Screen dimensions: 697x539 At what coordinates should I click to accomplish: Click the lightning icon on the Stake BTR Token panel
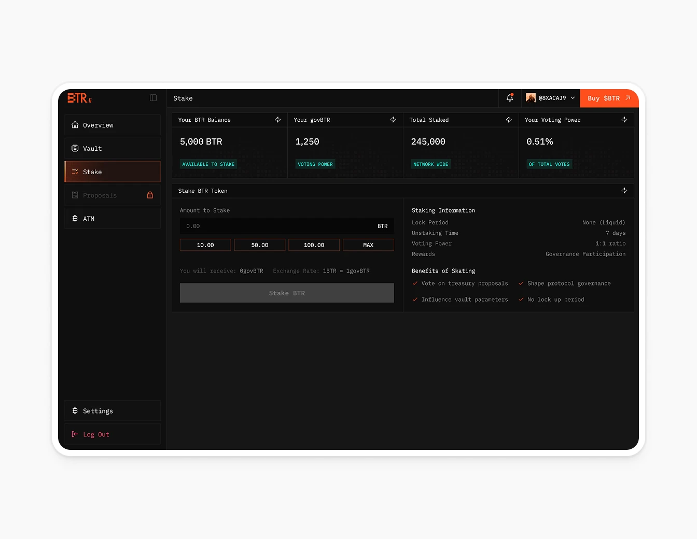pyautogui.click(x=624, y=190)
